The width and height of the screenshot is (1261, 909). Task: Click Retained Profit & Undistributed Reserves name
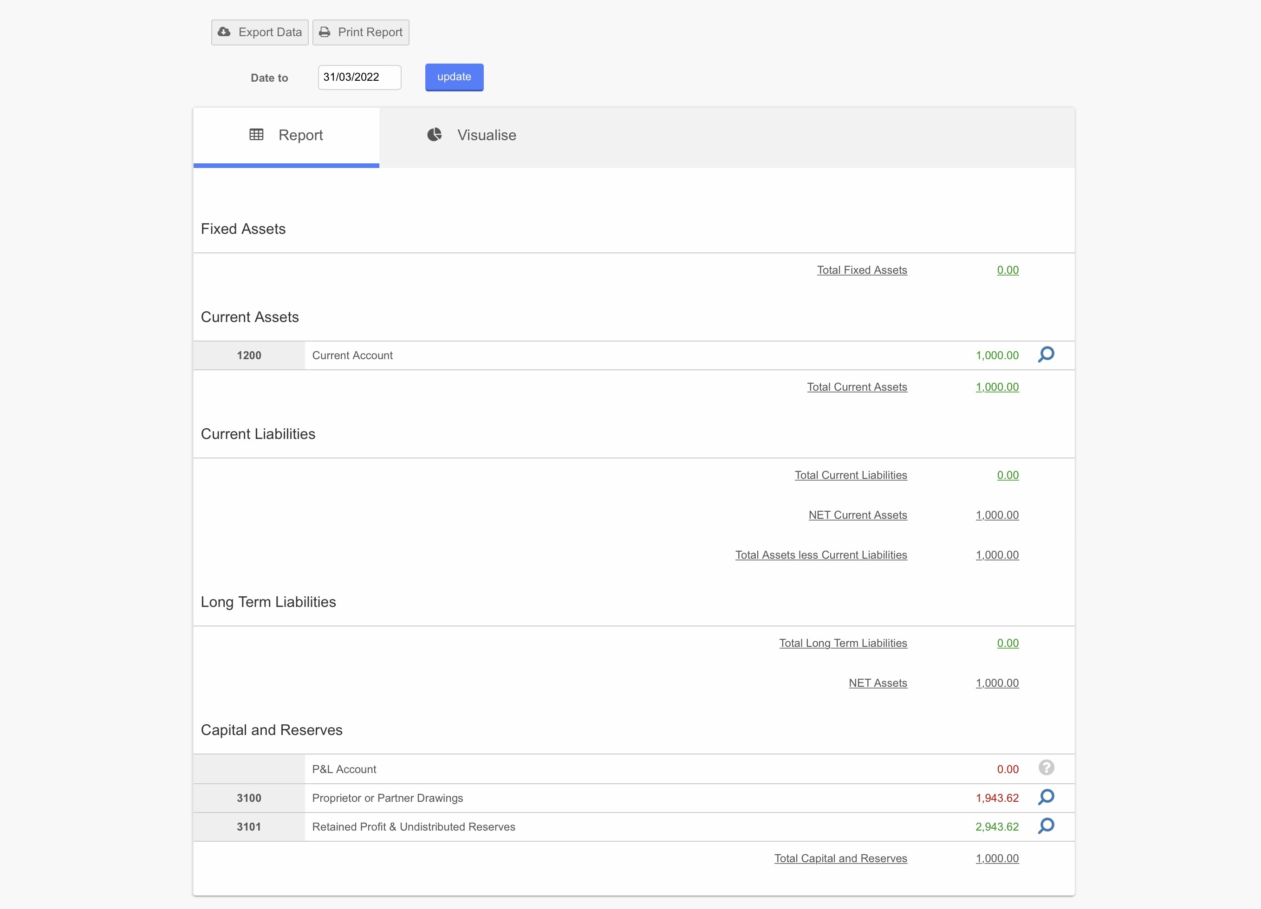coord(414,827)
